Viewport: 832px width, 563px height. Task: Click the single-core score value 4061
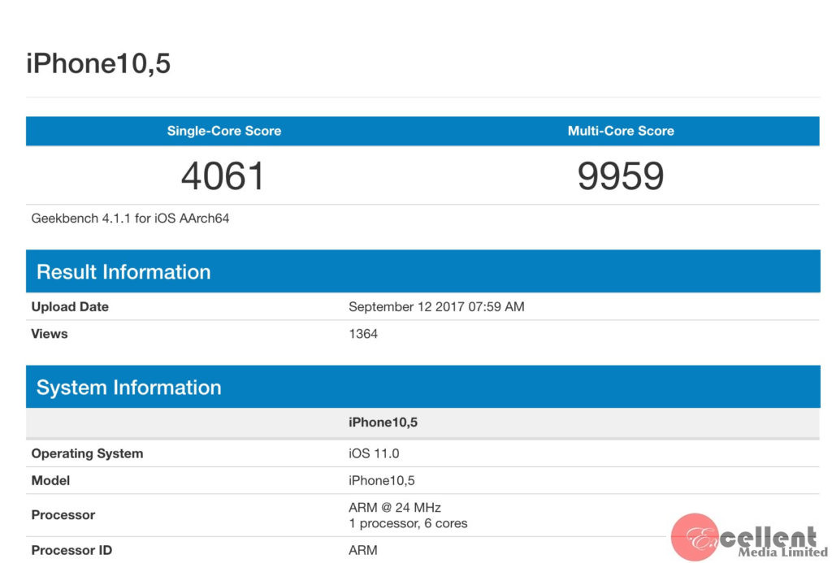click(223, 175)
